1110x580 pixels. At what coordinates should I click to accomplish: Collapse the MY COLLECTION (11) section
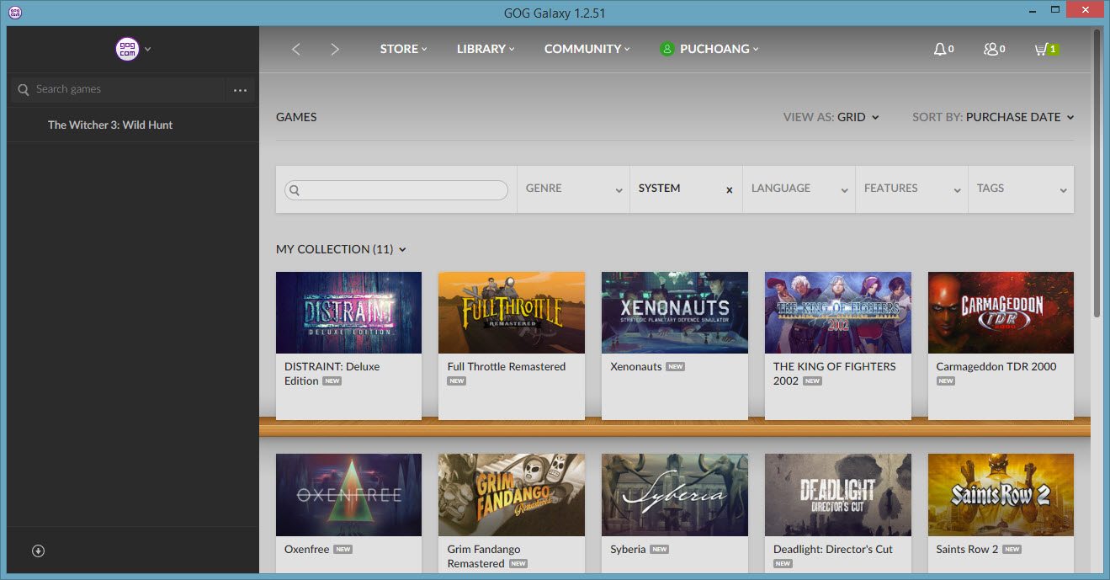click(x=341, y=249)
